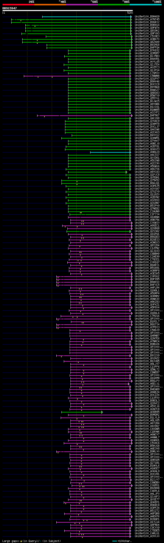This screenshot has height=543, width=164.
Task: Select the UniRef100_A8DJJ1 label
Action: pyautogui.click(x=147, y=384)
